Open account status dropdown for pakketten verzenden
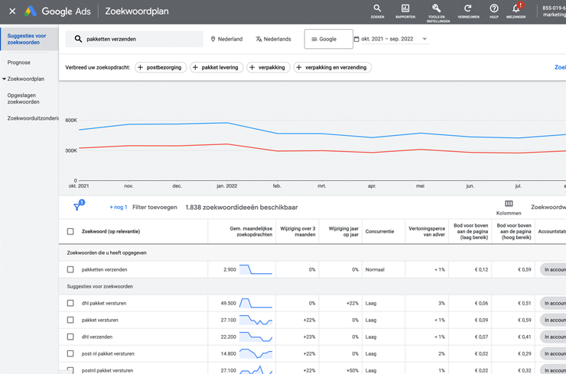The width and height of the screenshot is (566, 374). [x=553, y=269]
